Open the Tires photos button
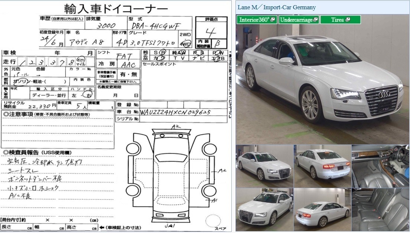410x233 pixels. pyautogui.click(x=338, y=20)
